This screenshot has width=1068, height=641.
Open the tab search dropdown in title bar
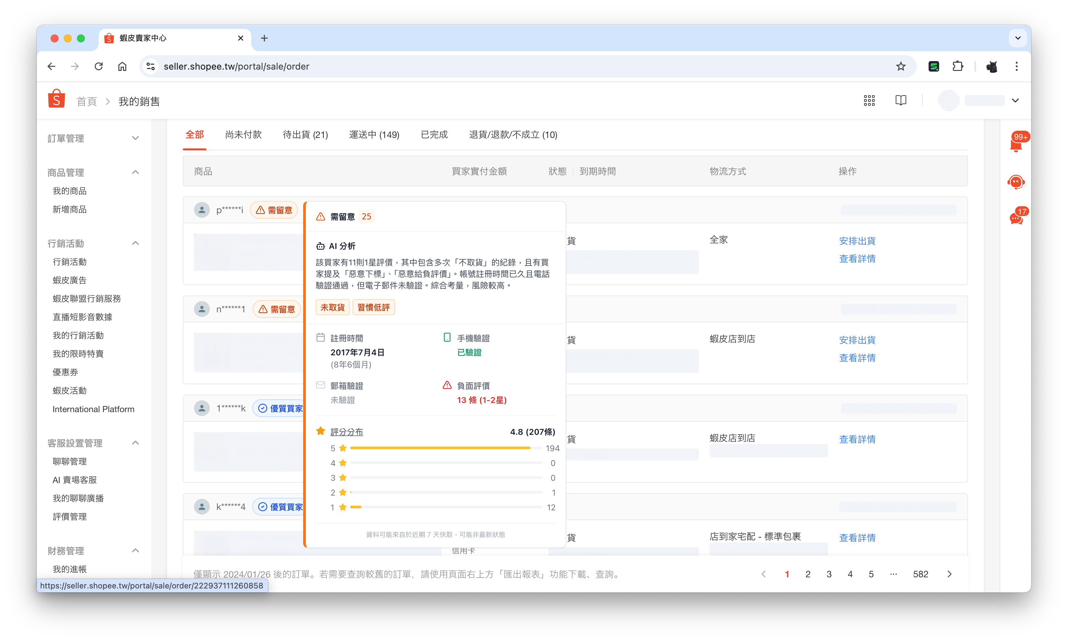pyautogui.click(x=1018, y=38)
